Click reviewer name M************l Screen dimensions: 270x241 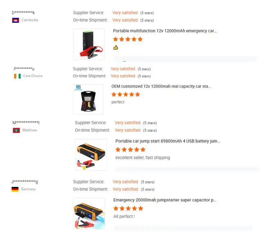pyautogui.click(x=26, y=123)
